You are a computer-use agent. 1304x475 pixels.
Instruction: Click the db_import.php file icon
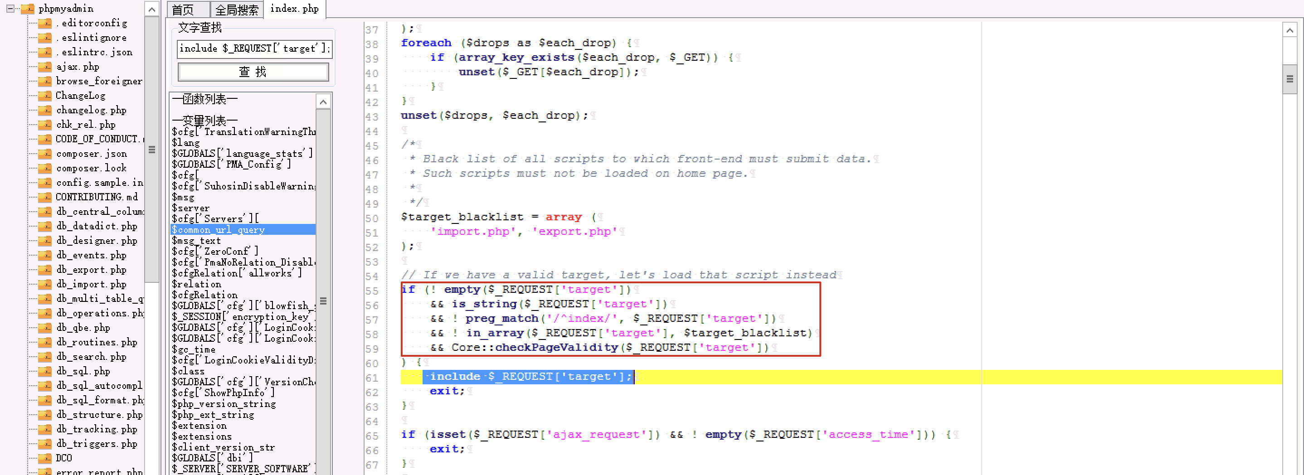(x=45, y=284)
